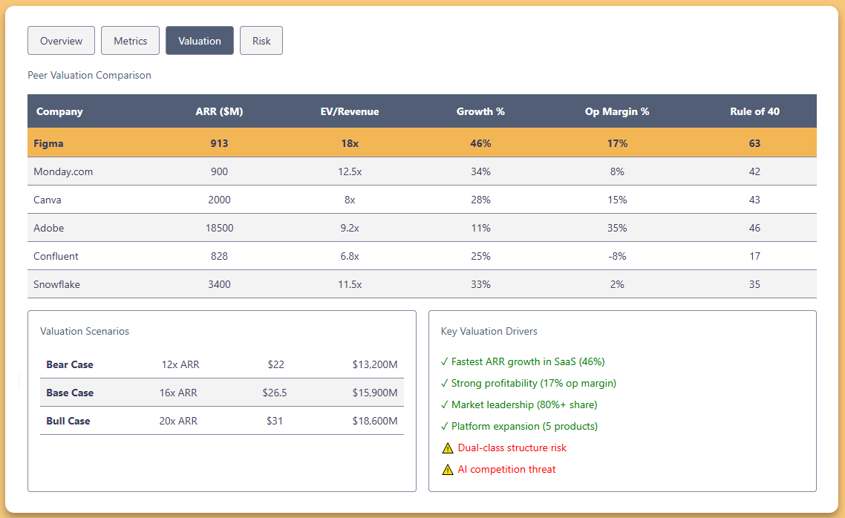Click the active Valuation tab
845x518 pixels.
tap(199, 40)
